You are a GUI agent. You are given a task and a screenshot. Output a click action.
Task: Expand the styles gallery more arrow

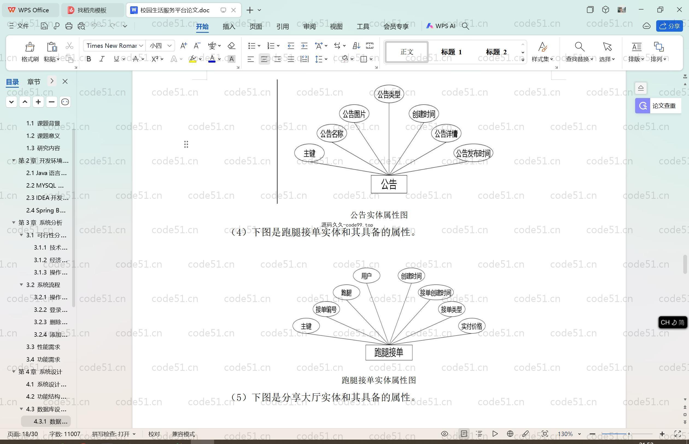(x=523, y=60)
